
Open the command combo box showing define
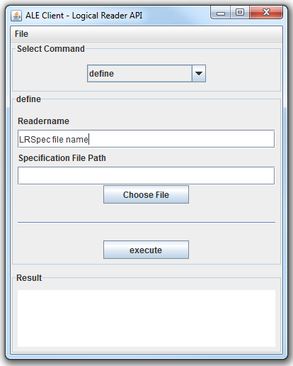(x=146, y=74)
